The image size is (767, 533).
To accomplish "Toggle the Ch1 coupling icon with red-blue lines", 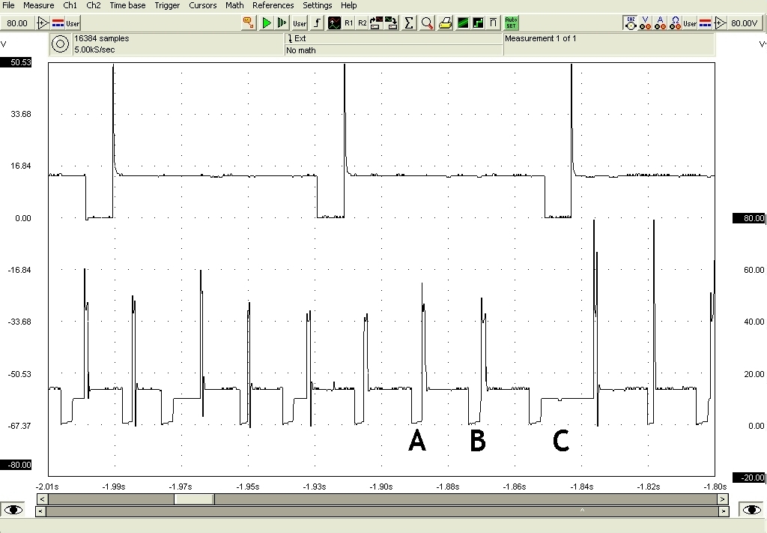I will click(58, 23).
